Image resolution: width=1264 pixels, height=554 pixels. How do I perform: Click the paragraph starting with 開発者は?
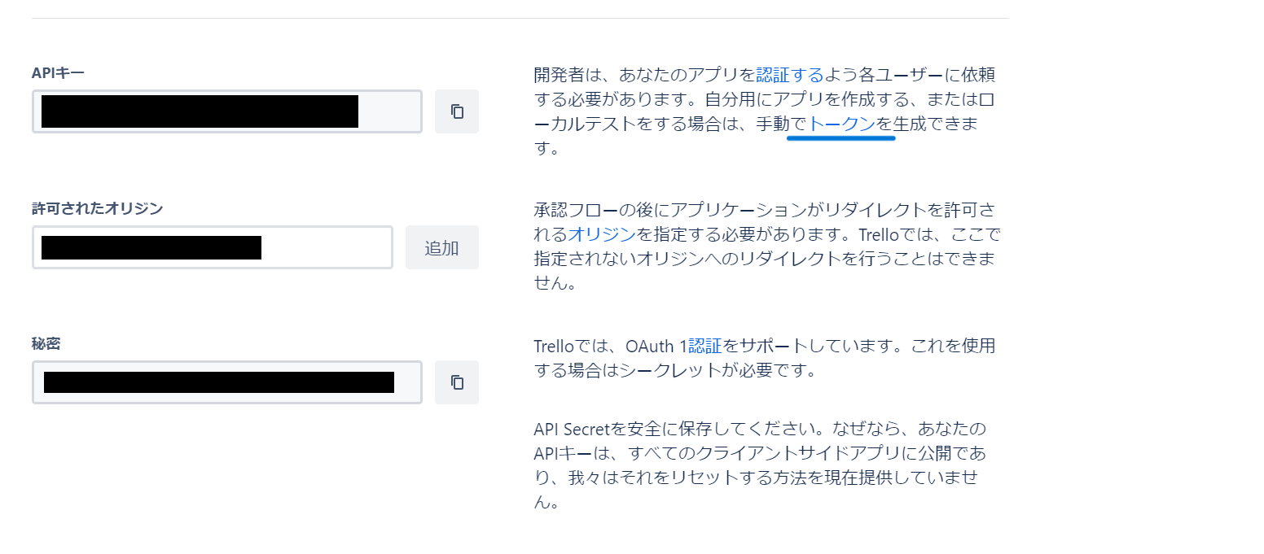click(x=765, y=111)
